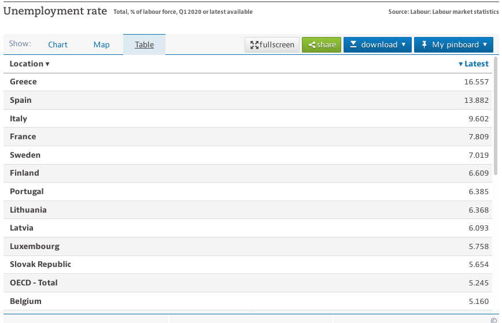Select the France row label
Screen dimensions: 502x323
coord(23,136)
